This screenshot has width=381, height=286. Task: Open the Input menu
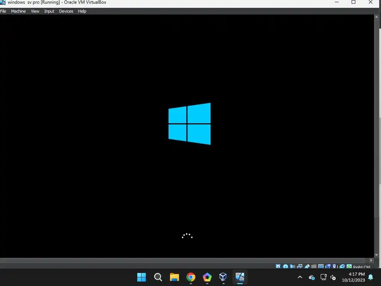click(49, 11)
